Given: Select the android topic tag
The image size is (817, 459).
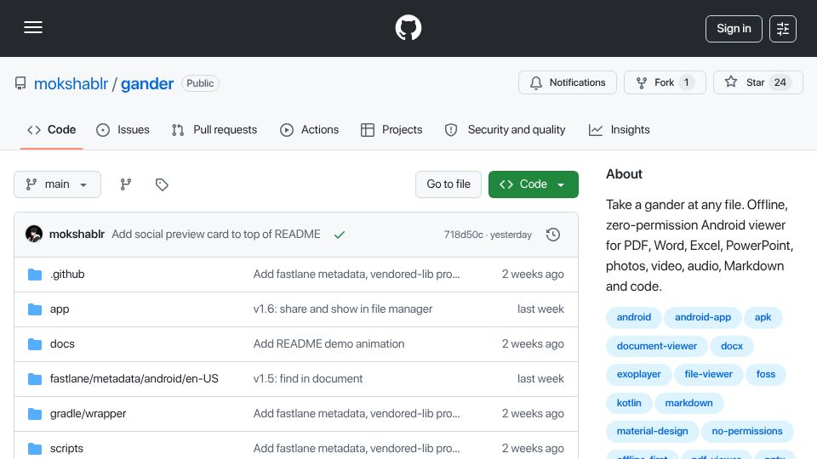Looking at the screenshot, I should click(633, 317).
